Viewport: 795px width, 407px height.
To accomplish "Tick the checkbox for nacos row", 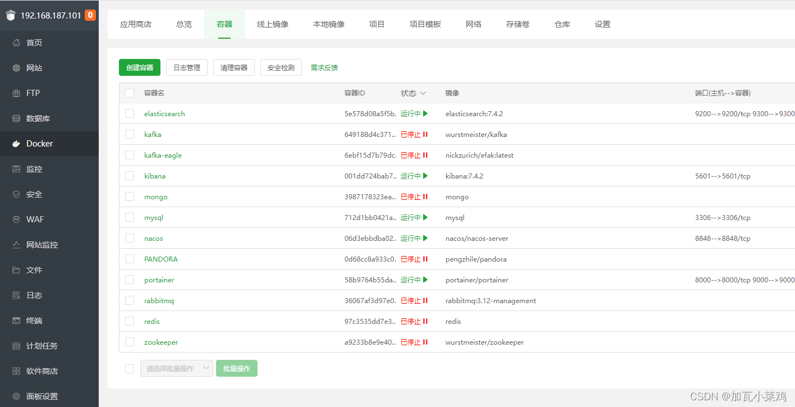I will tap(130, 238).
